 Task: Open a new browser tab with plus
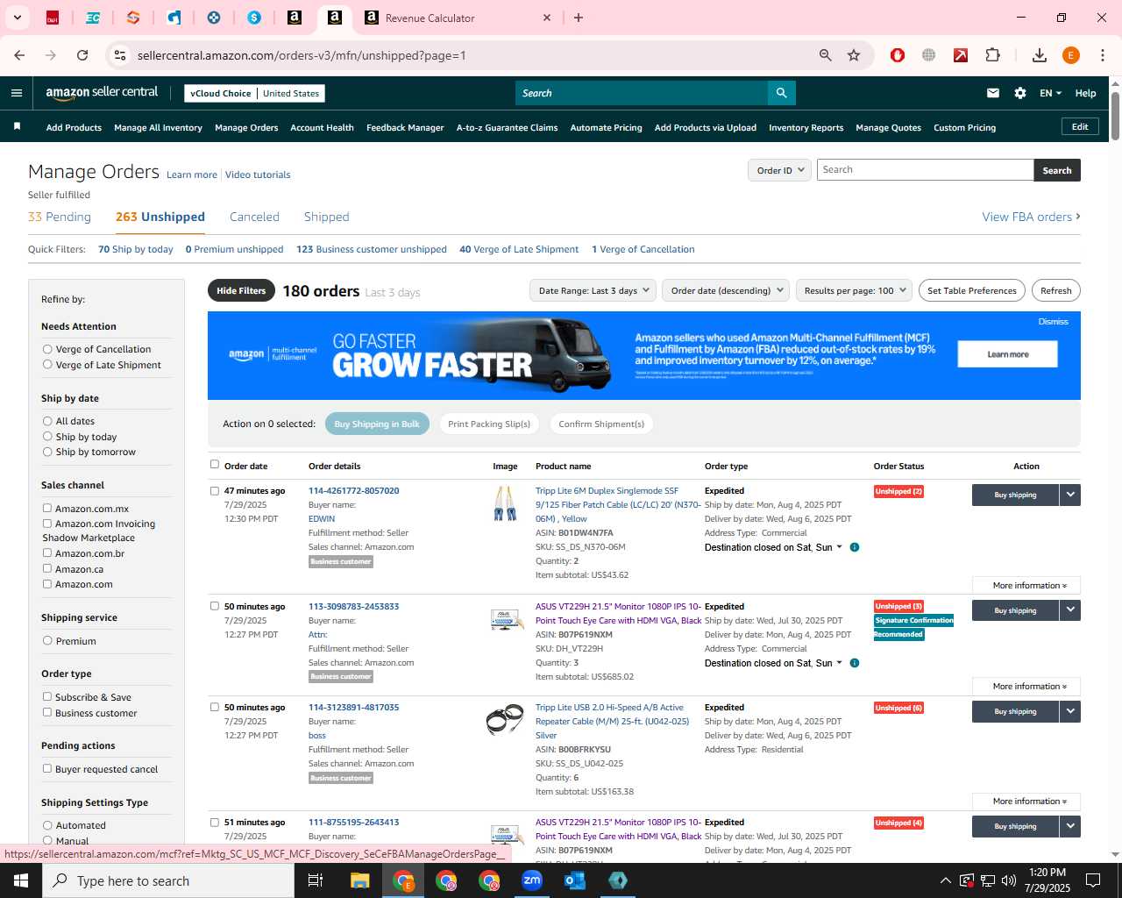579,18
